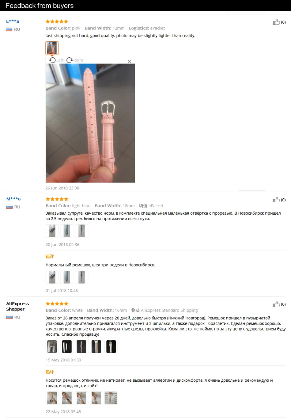Open the second package photo from 15 May
291x420 pixels.
click(67, 346)
